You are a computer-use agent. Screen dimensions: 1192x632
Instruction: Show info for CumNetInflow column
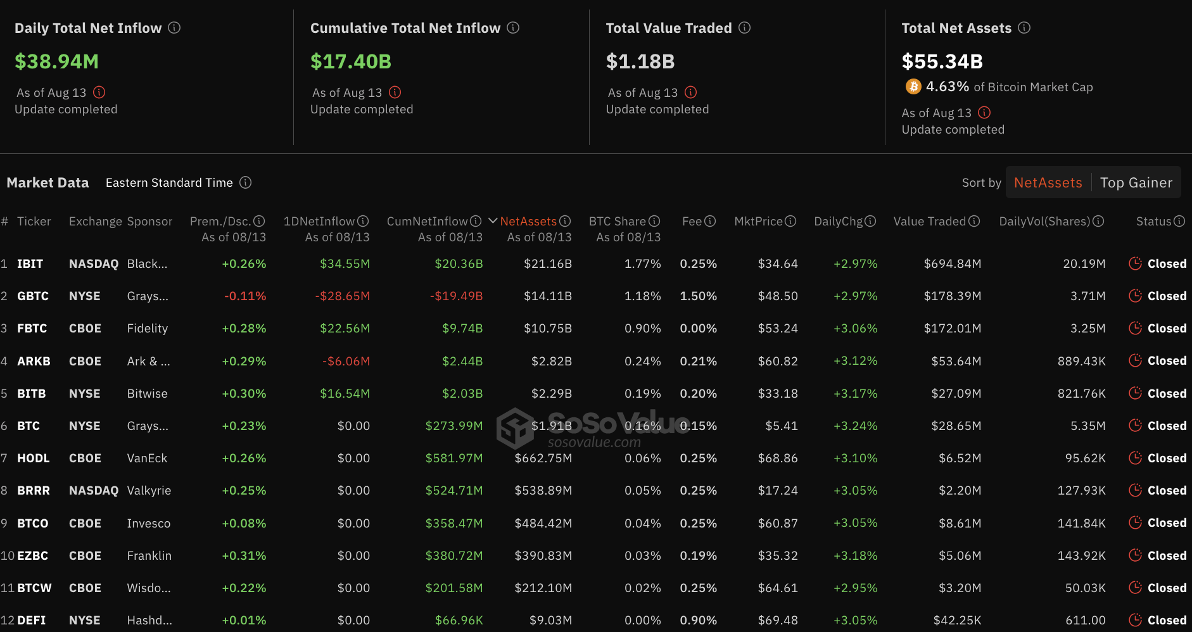tap(476, 221)
